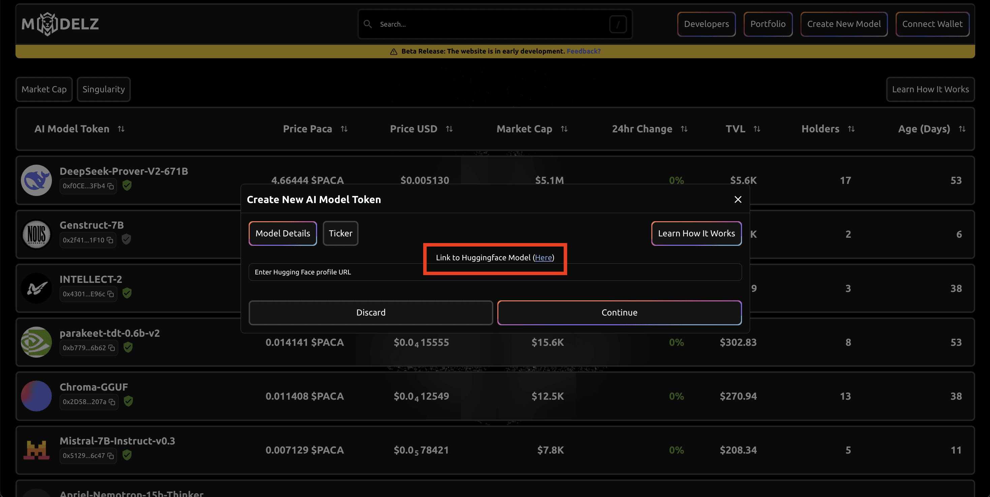Click Mistral-7B verified shield badge
Viewport: 990px width, 497px height.
pos(127,455)
